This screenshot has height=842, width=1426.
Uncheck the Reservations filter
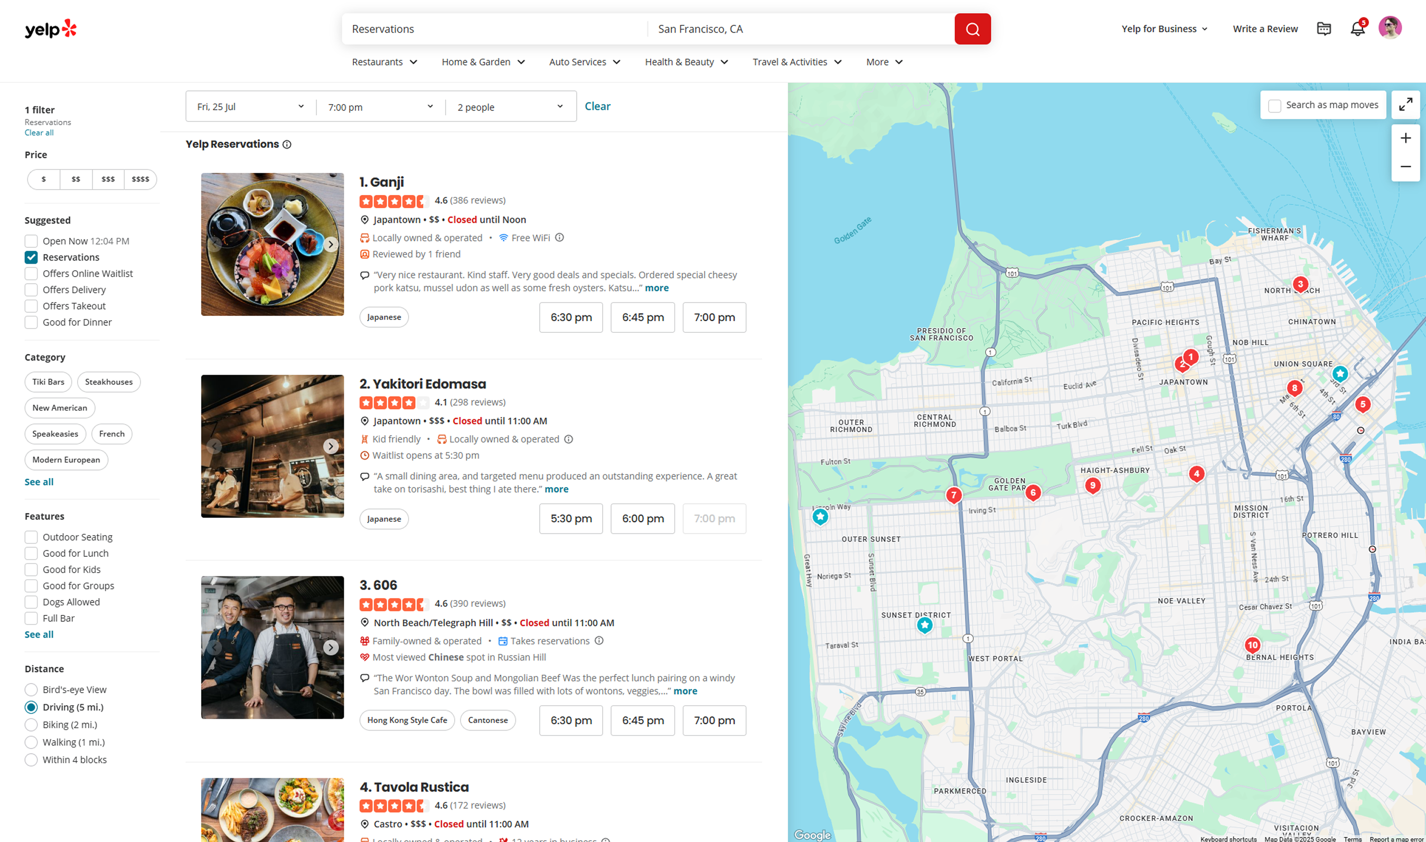tap(31, 257)
